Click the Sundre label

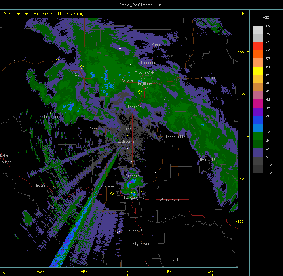click(96, 128)
